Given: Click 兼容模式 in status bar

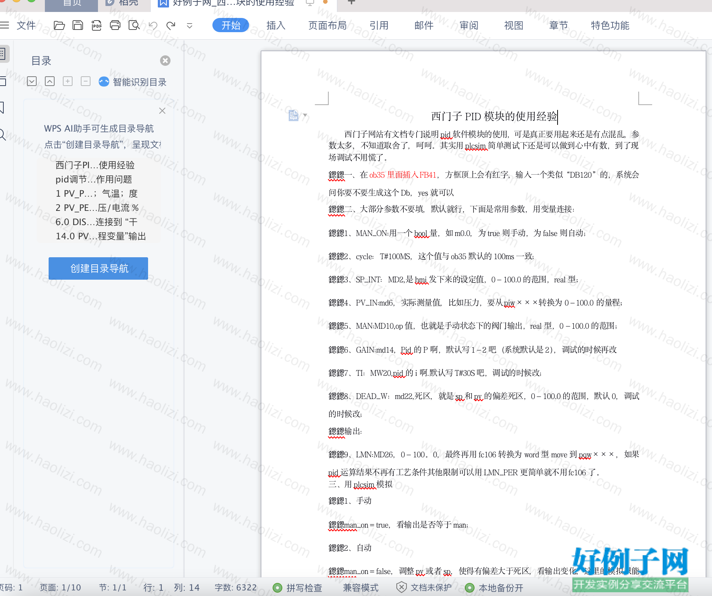Looking at the screenshot, I should [x=361, y=588].
